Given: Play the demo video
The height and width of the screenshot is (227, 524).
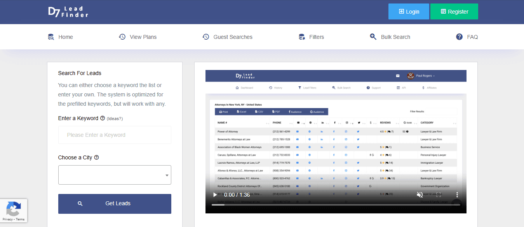Looking at the screenshot, I should point(215,195).
